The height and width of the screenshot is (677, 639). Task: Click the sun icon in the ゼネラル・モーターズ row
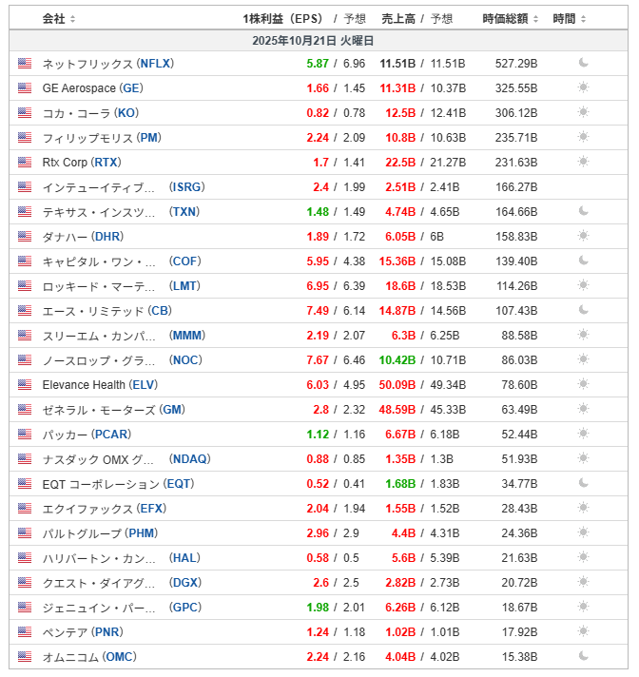(x=584, y=410)
